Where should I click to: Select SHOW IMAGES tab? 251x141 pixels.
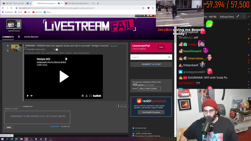(x=31, y=37)
